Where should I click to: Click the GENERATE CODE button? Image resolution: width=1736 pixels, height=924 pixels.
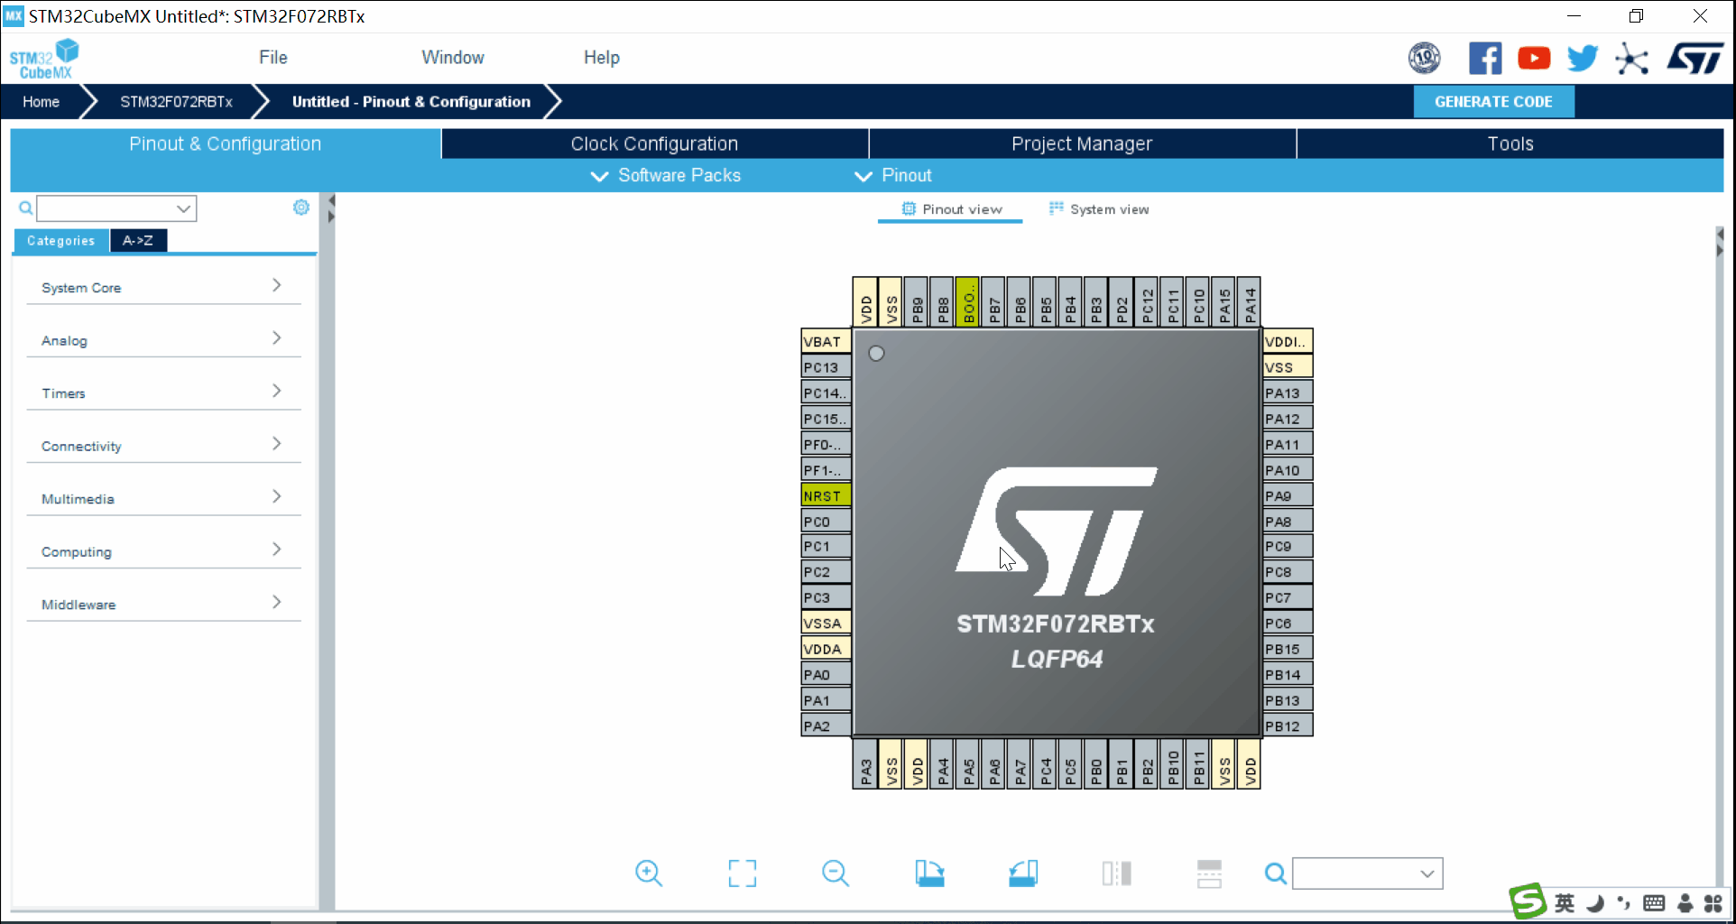[1493, 102]
